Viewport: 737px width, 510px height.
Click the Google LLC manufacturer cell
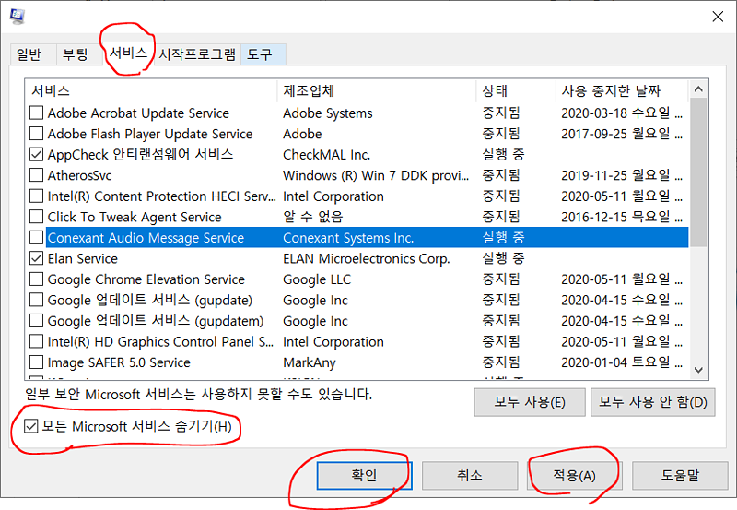tap(317, 279)
